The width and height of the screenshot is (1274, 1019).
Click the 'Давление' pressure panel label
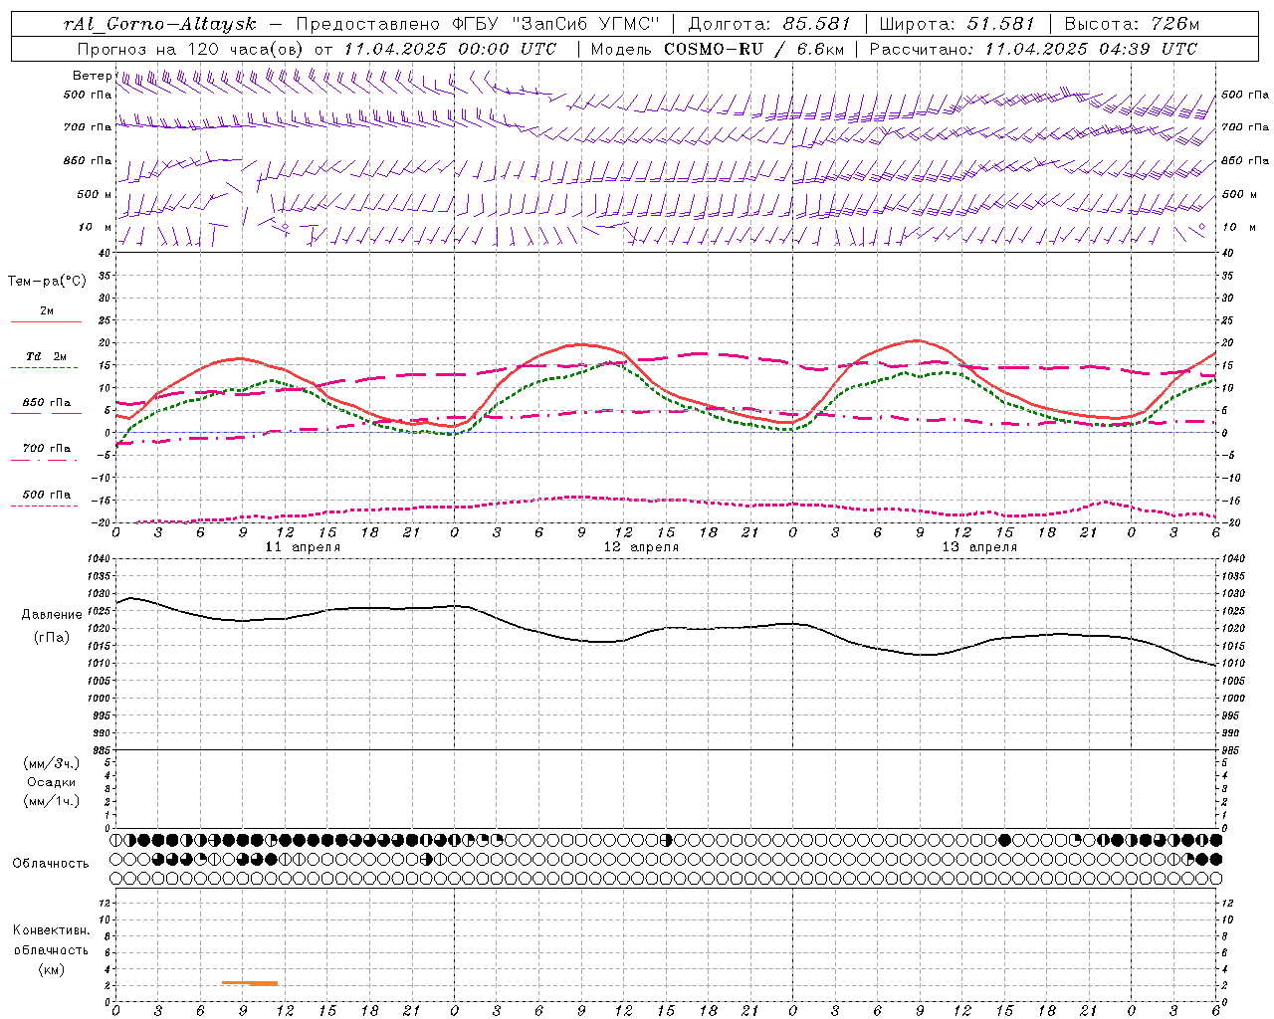tap(52, 615)
